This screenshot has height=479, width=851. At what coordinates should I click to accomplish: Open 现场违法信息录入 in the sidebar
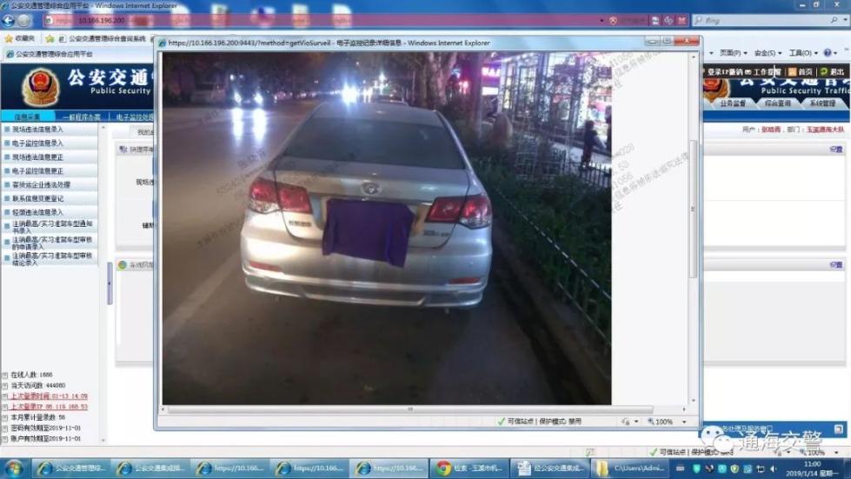pos(38,130)
